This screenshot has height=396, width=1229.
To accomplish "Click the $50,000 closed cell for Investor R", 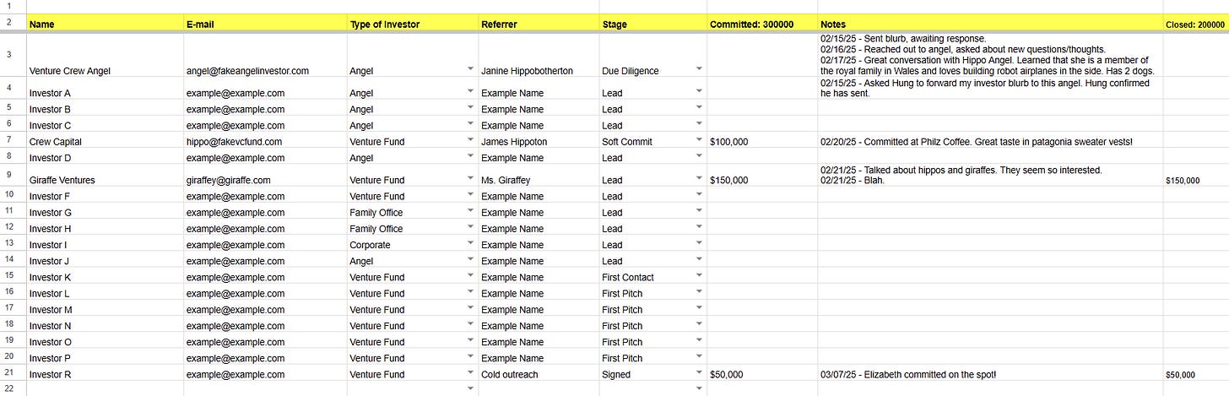I will click(1195, 374).
